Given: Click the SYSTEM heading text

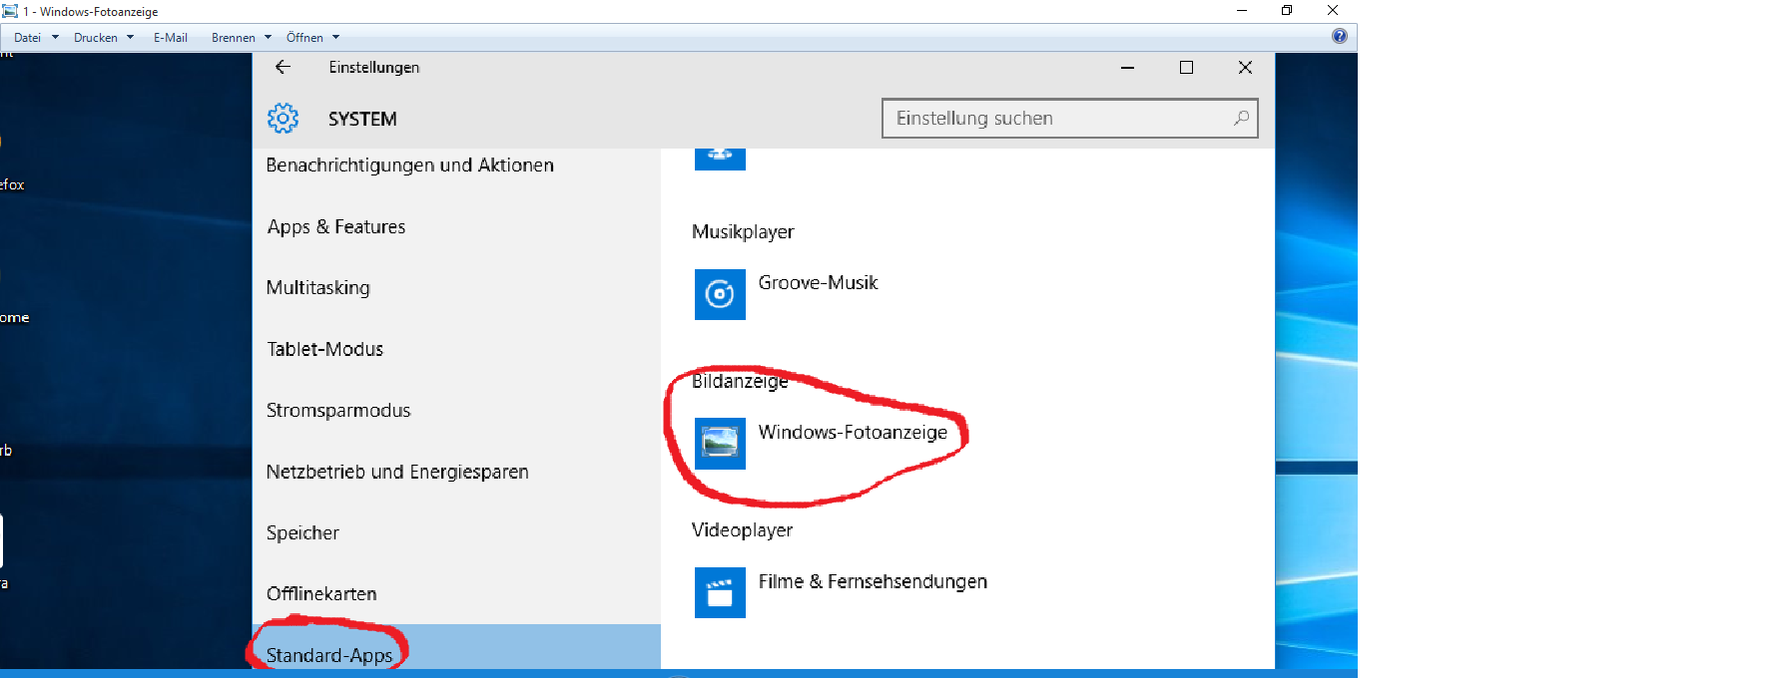Looking at the screenshot, I should 362,119.
